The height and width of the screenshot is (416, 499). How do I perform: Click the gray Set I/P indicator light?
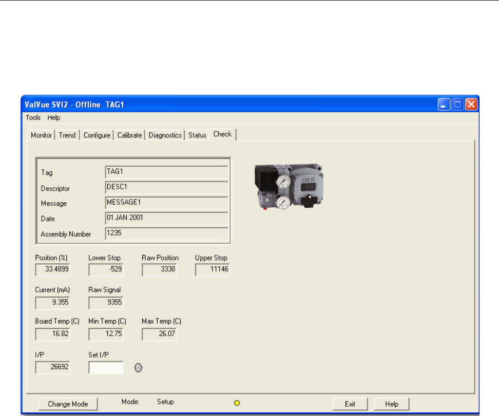point(138,368)
